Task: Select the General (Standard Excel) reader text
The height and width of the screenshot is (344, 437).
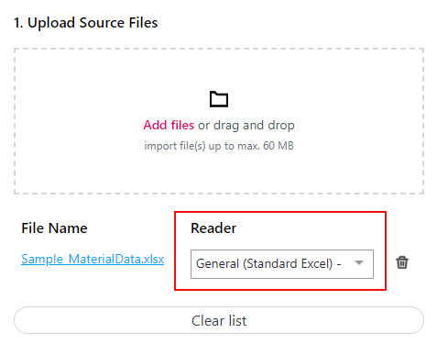Action: 268,263
